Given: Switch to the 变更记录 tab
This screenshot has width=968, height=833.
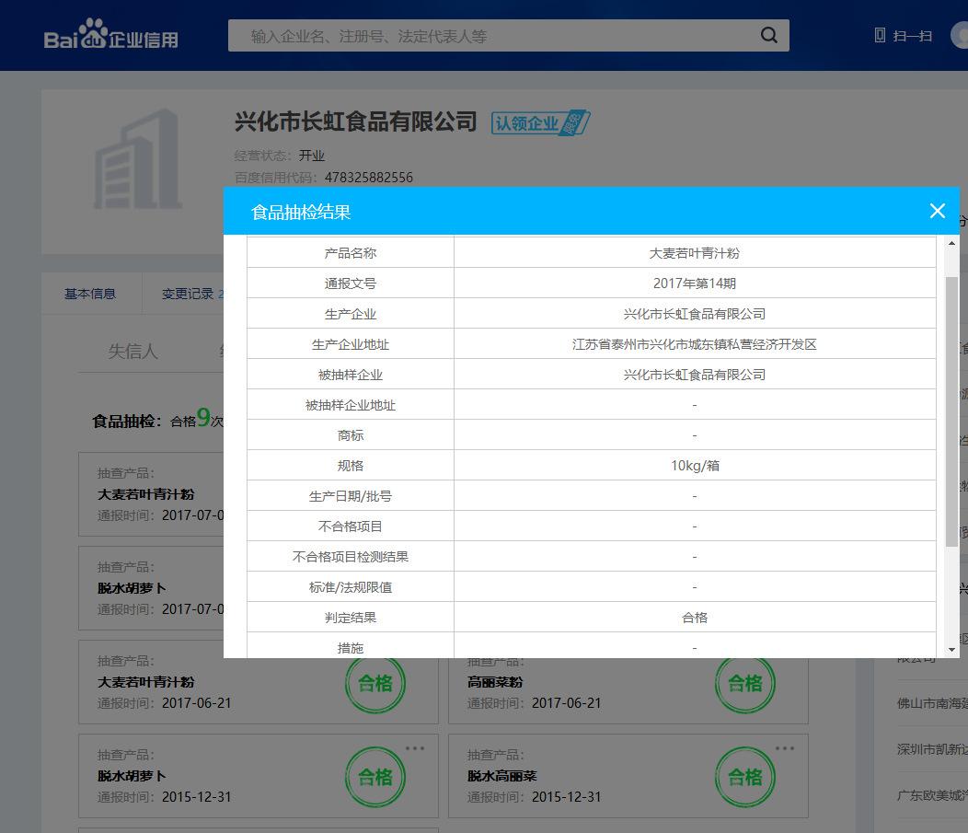Looking at the screenshot, I should [x=188, y=294].
